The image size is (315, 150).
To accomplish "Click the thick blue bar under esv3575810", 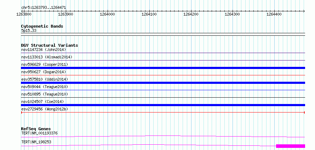I will pyautogui.click(x=163, y=83).
